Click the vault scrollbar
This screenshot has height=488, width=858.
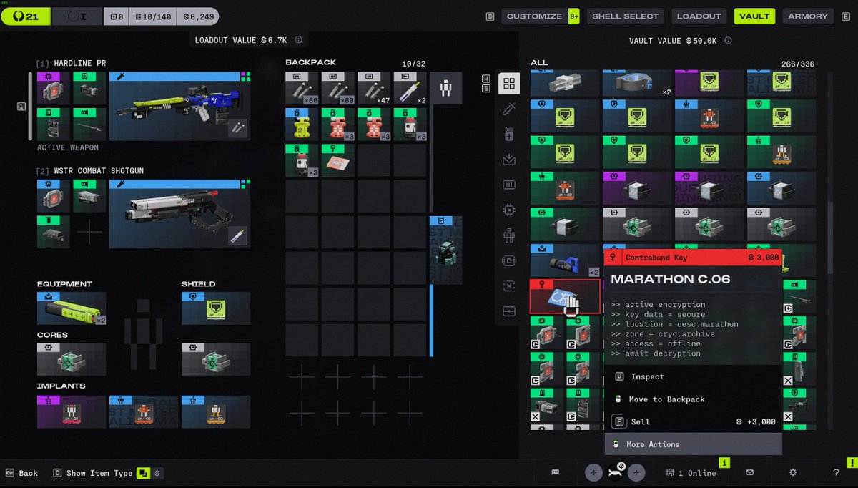click(x=830, y=238)
